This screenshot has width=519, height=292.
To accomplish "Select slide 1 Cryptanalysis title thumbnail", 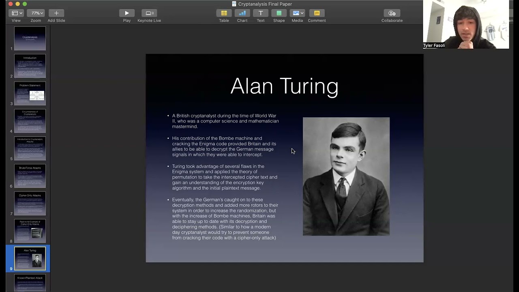I will (30, 39).
